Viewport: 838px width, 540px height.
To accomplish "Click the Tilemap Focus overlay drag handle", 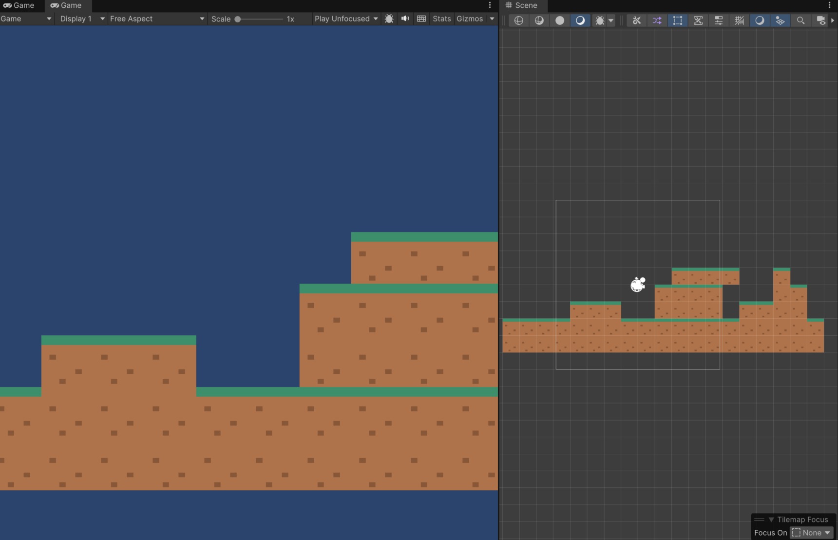I will (x=759, y=520).
